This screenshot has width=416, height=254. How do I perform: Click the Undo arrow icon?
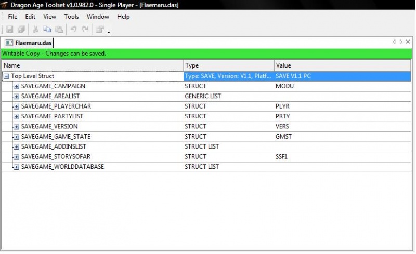pos(73,30)
